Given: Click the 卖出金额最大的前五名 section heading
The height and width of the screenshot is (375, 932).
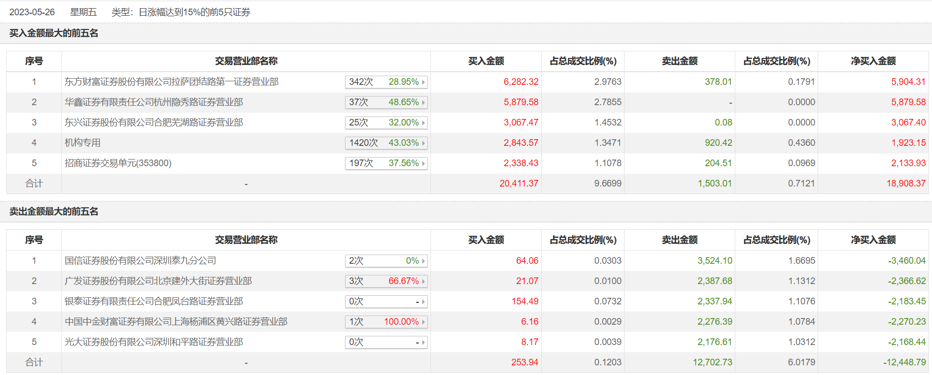Looking at the screenshot, I should pyautogui.click(x=54, y=211).
